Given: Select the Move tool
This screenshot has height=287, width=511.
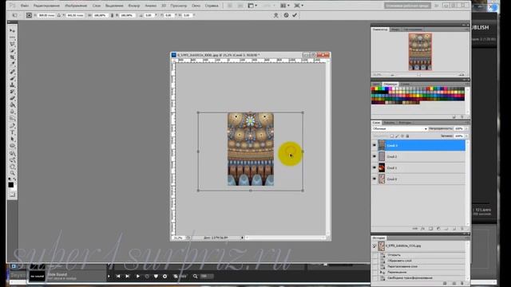Looking at the screenshot, I should click(x=13, y=30).
